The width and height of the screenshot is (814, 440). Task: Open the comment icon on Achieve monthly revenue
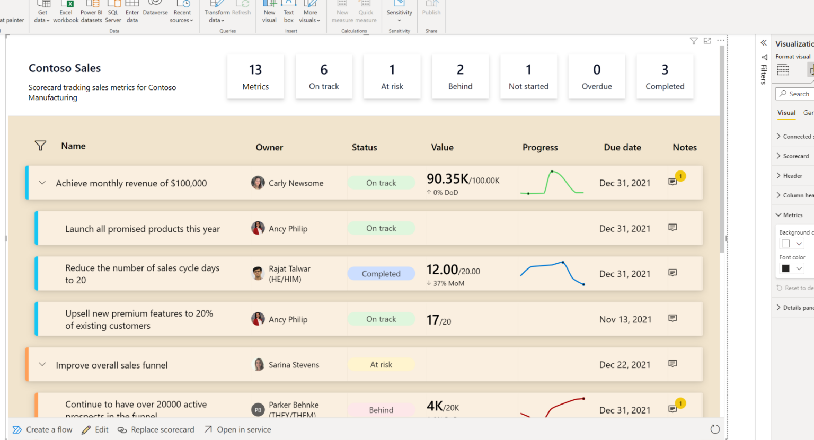[x=673, y=181]
